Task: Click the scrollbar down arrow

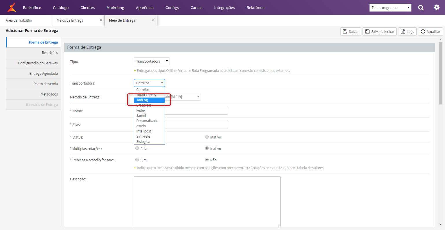Action: (440, 224)
